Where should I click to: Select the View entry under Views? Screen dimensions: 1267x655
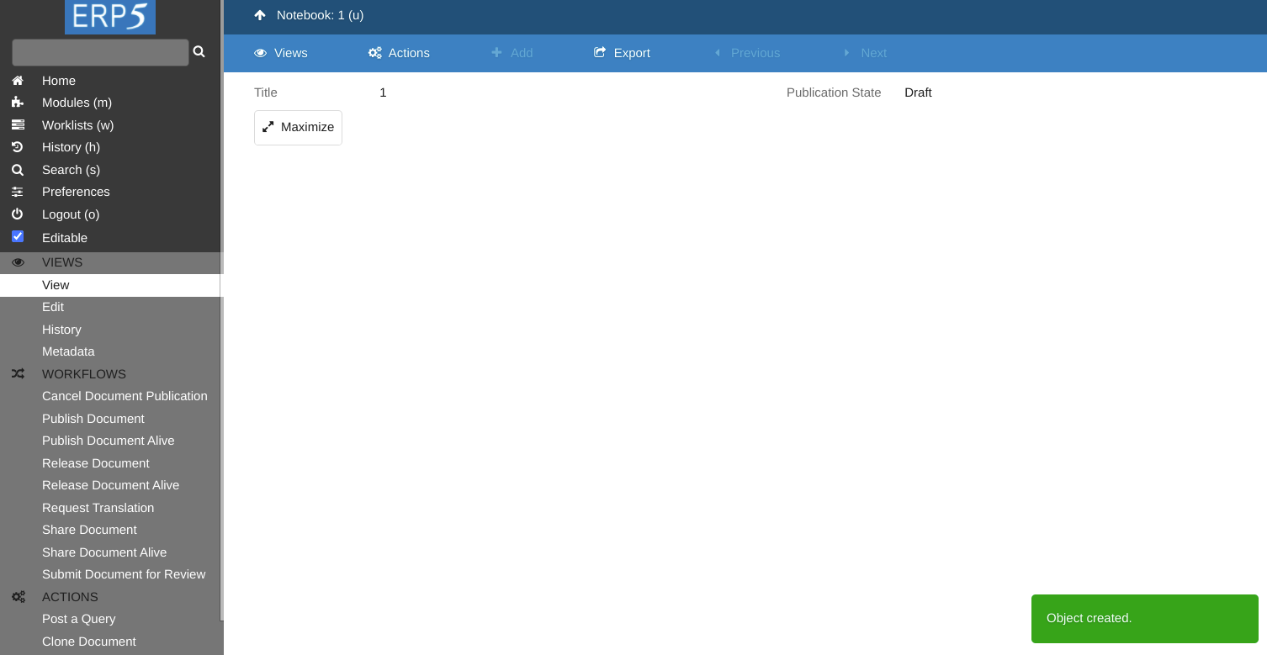tap(110, 285)
